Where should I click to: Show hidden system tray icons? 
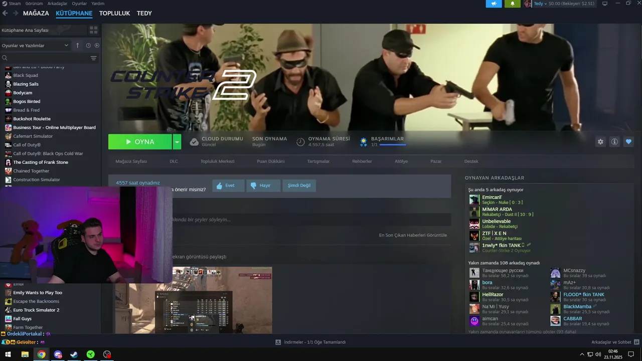(582, 354)
